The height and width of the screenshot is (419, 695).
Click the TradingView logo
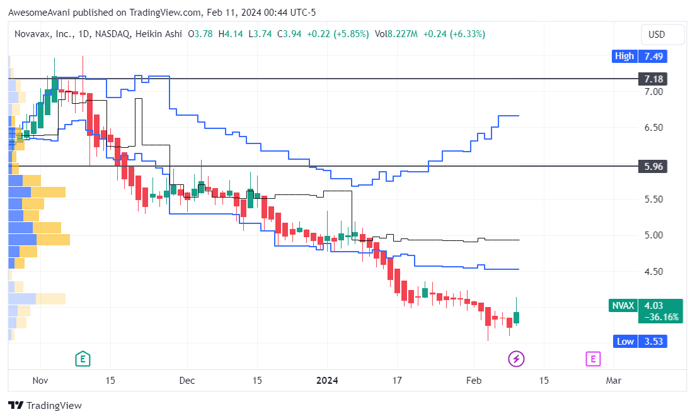tap(45, 405)
